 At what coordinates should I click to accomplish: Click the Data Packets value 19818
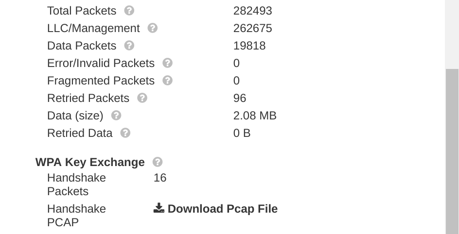tap(249, 46)
